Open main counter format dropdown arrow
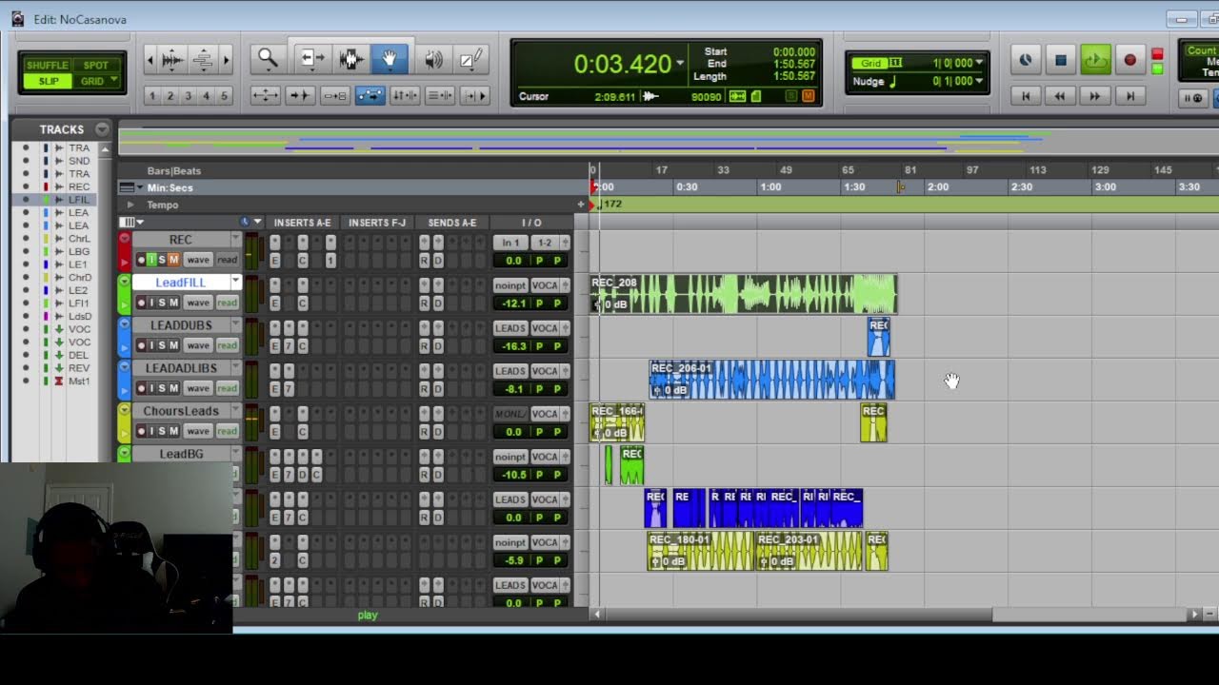The height and width of the screenshot is (685, 1219). [680, 64]
